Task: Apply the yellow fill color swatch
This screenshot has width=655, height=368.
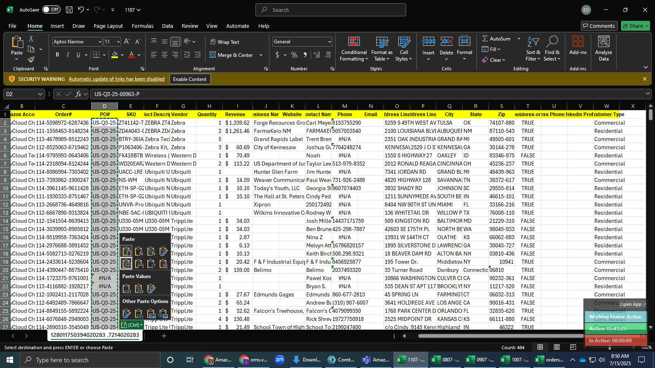Action: [x=115, y=55]
